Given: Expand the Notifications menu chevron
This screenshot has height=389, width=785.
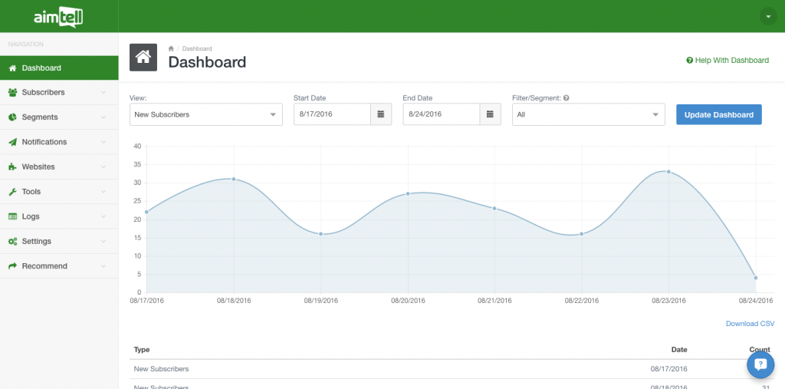Looking at the screenshot, I should click(x=103, y=143).
